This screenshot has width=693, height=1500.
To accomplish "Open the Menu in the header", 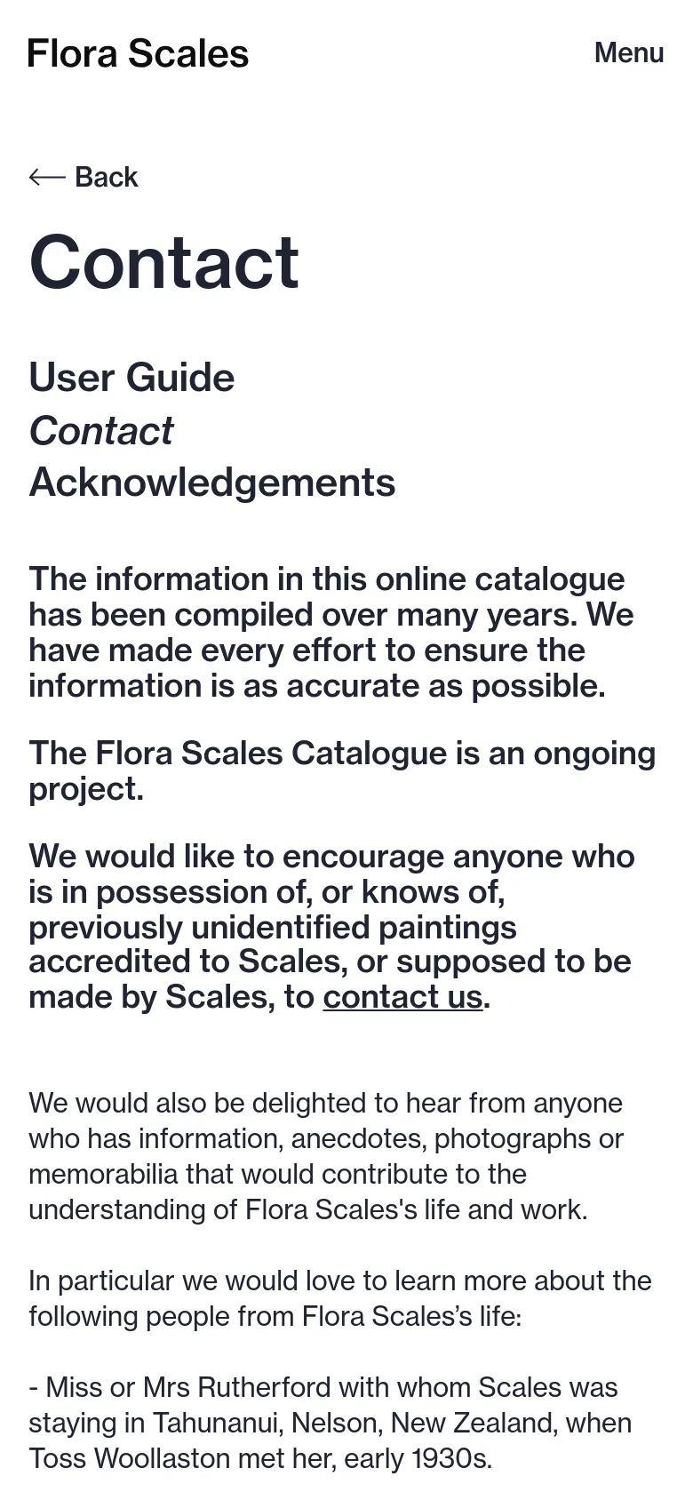I will [629, 52].
